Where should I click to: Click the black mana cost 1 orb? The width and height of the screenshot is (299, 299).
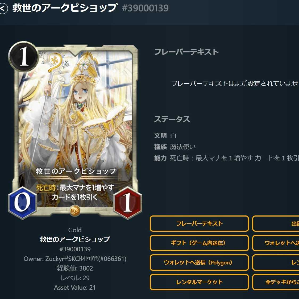24,57
